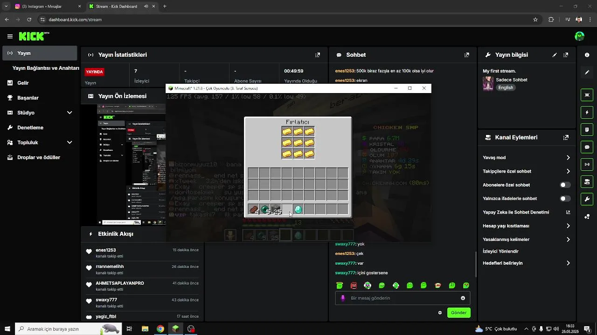Open Chrome extensions puzzle icon

click(551, 20)
